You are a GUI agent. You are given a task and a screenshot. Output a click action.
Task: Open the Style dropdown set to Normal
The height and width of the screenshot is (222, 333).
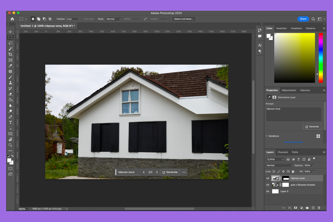coord(113,19)
